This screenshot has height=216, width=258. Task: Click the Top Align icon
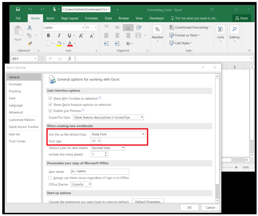point(106,26)
